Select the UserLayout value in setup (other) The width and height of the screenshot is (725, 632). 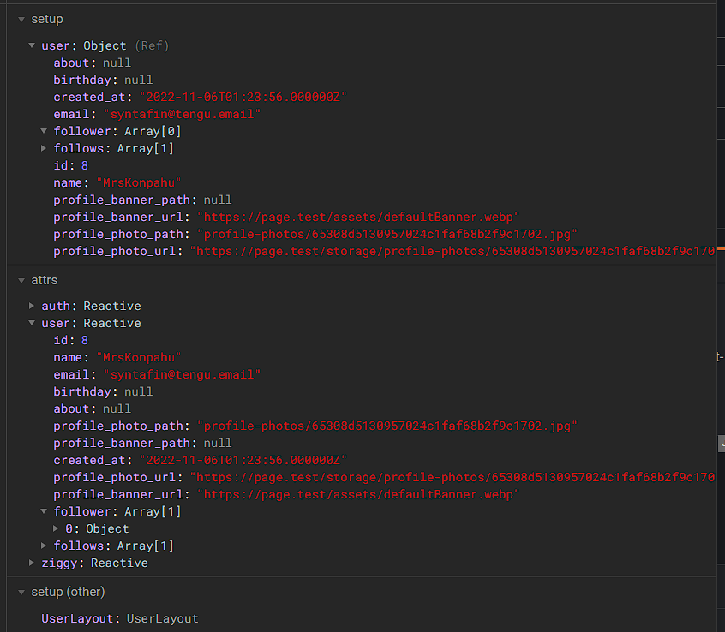coord(162,618)
